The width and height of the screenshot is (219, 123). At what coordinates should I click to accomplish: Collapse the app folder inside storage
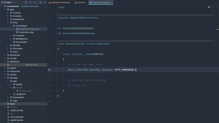tap(8, 81)
